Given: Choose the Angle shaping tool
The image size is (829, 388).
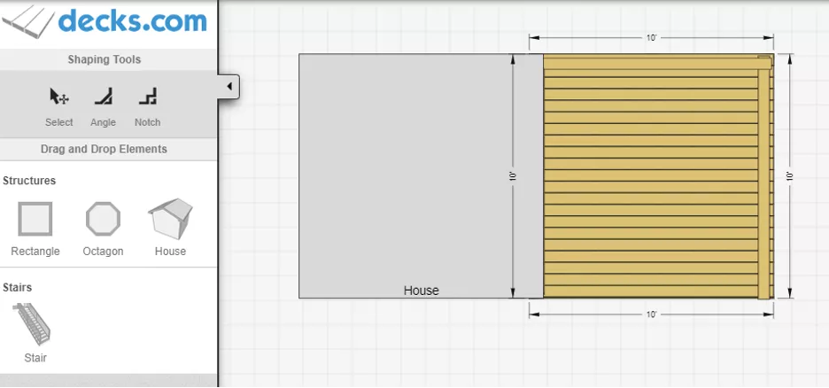Looking at the screenshot, I should coord(103,97).
